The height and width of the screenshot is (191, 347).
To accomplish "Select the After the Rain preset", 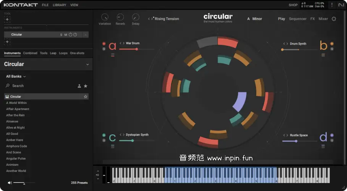I will tap(15, 115).
